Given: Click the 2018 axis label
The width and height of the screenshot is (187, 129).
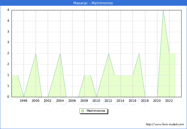Looking at the screenshot, I should pos(145,101).
